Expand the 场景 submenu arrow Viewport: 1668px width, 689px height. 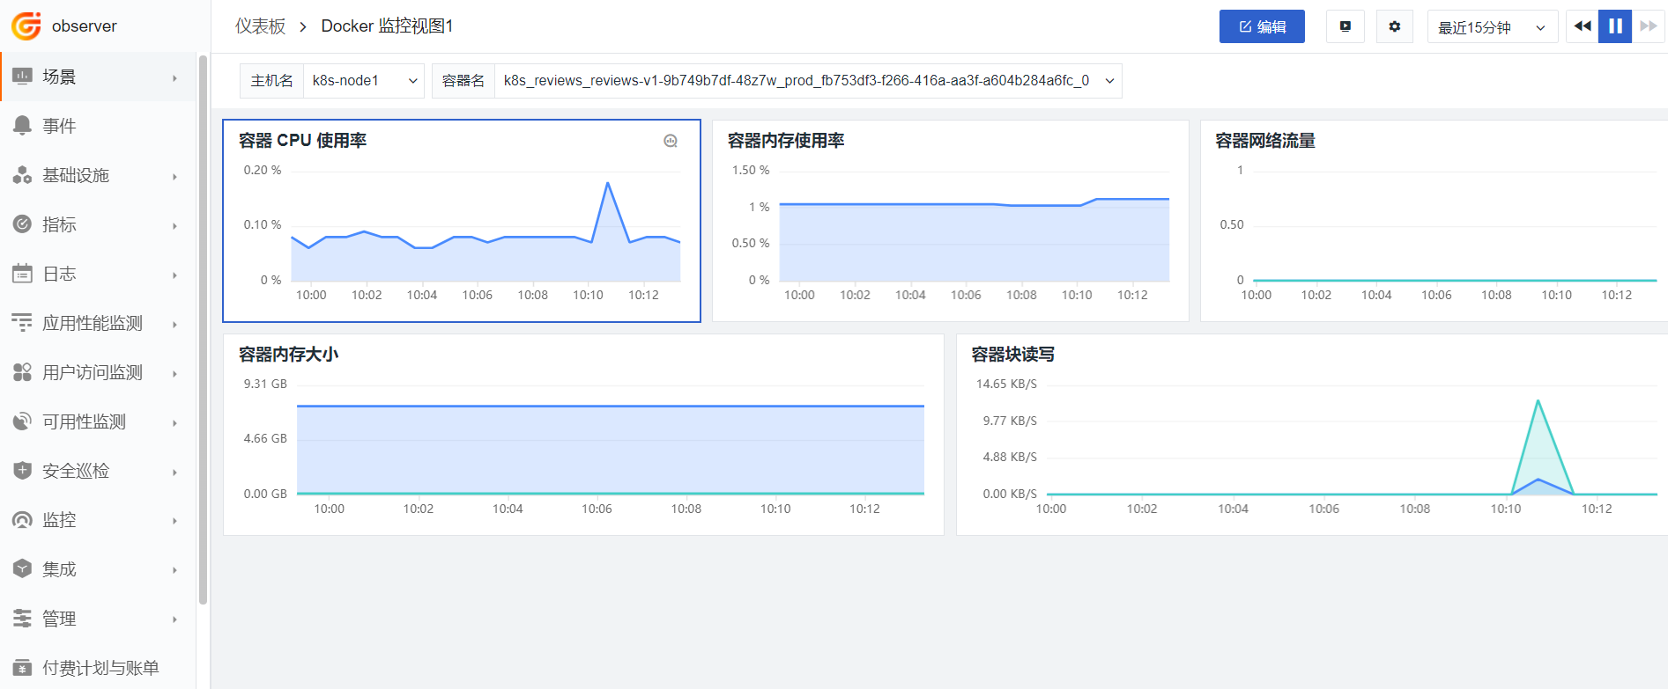click(174, 78)
